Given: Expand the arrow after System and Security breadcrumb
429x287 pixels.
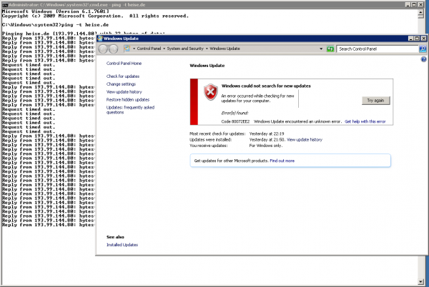Looking at the screenshot, I should tap(207, 49).
